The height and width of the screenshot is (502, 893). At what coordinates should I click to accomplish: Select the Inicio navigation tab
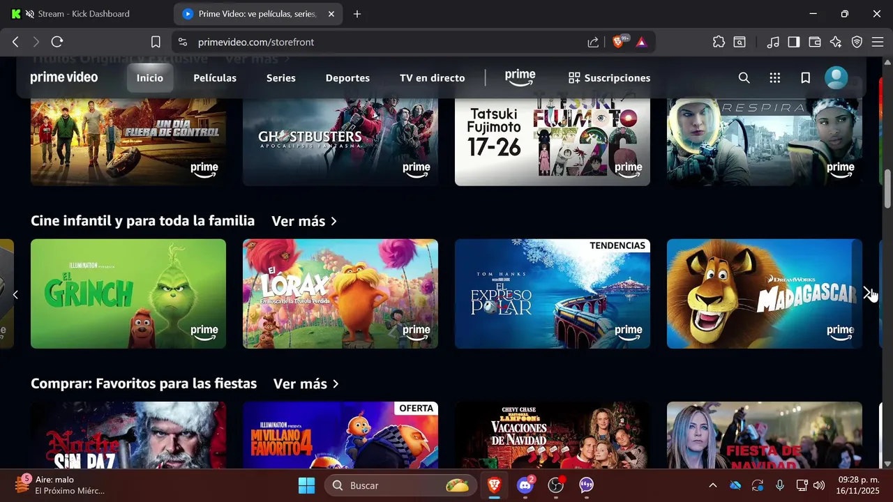point(149,78)
